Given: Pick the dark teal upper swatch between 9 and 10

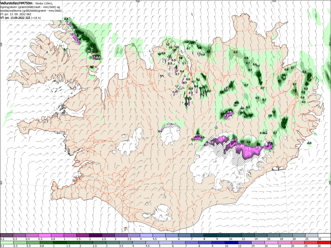Looking at the screenshot, I should click(x=223, y=235).
